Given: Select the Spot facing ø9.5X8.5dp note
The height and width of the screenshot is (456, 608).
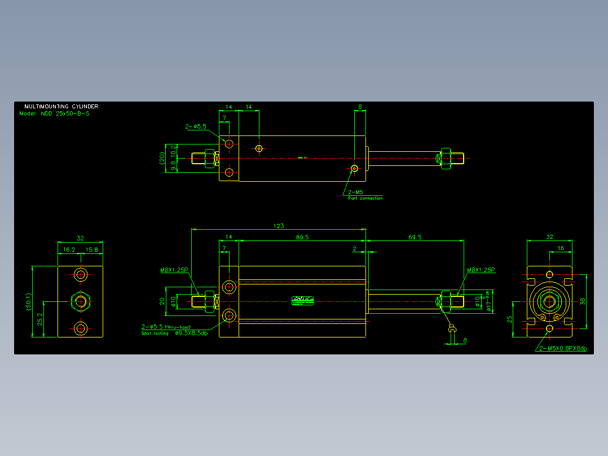Looking at the screenshot, I should [174, 333].
